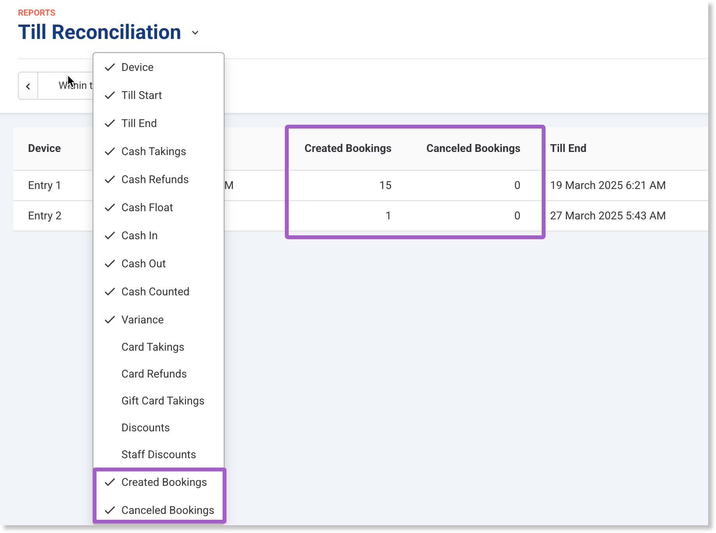716x533 pixels.
Task: Hide the Cash Refunds column
Action: [x=154, y=180]
